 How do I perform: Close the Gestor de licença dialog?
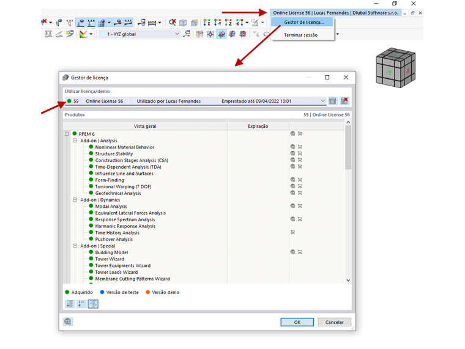point(346,78)
